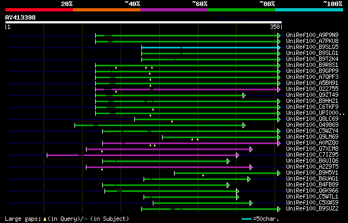Click the yellow gap marker under the Q8LC69 bar
The width and height of the screenshot is (348, 223).
pyautogui.click(x=172, y=121)
